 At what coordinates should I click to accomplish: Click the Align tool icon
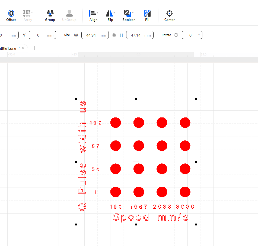pos(92,13)
